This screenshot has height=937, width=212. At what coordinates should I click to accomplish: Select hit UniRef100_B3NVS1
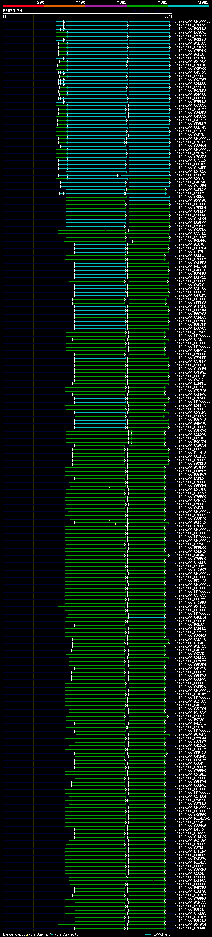[190, 833]
